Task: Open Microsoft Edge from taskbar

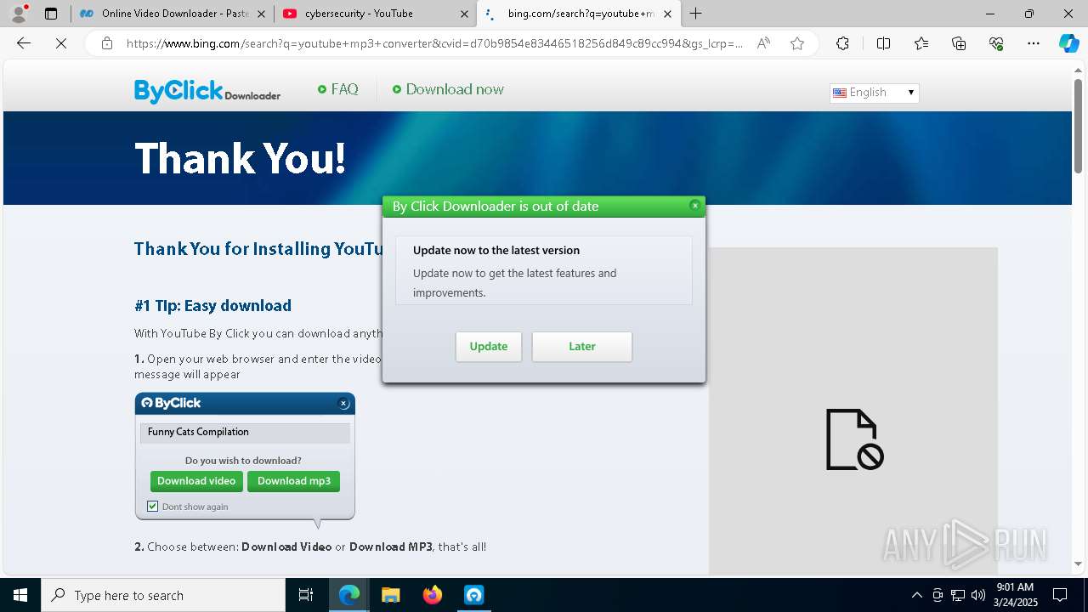Action: coord(349,595)
